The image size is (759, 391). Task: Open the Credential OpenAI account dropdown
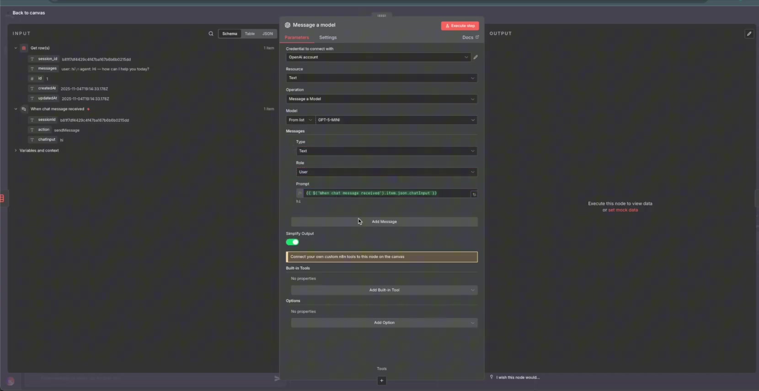(378, 57)
